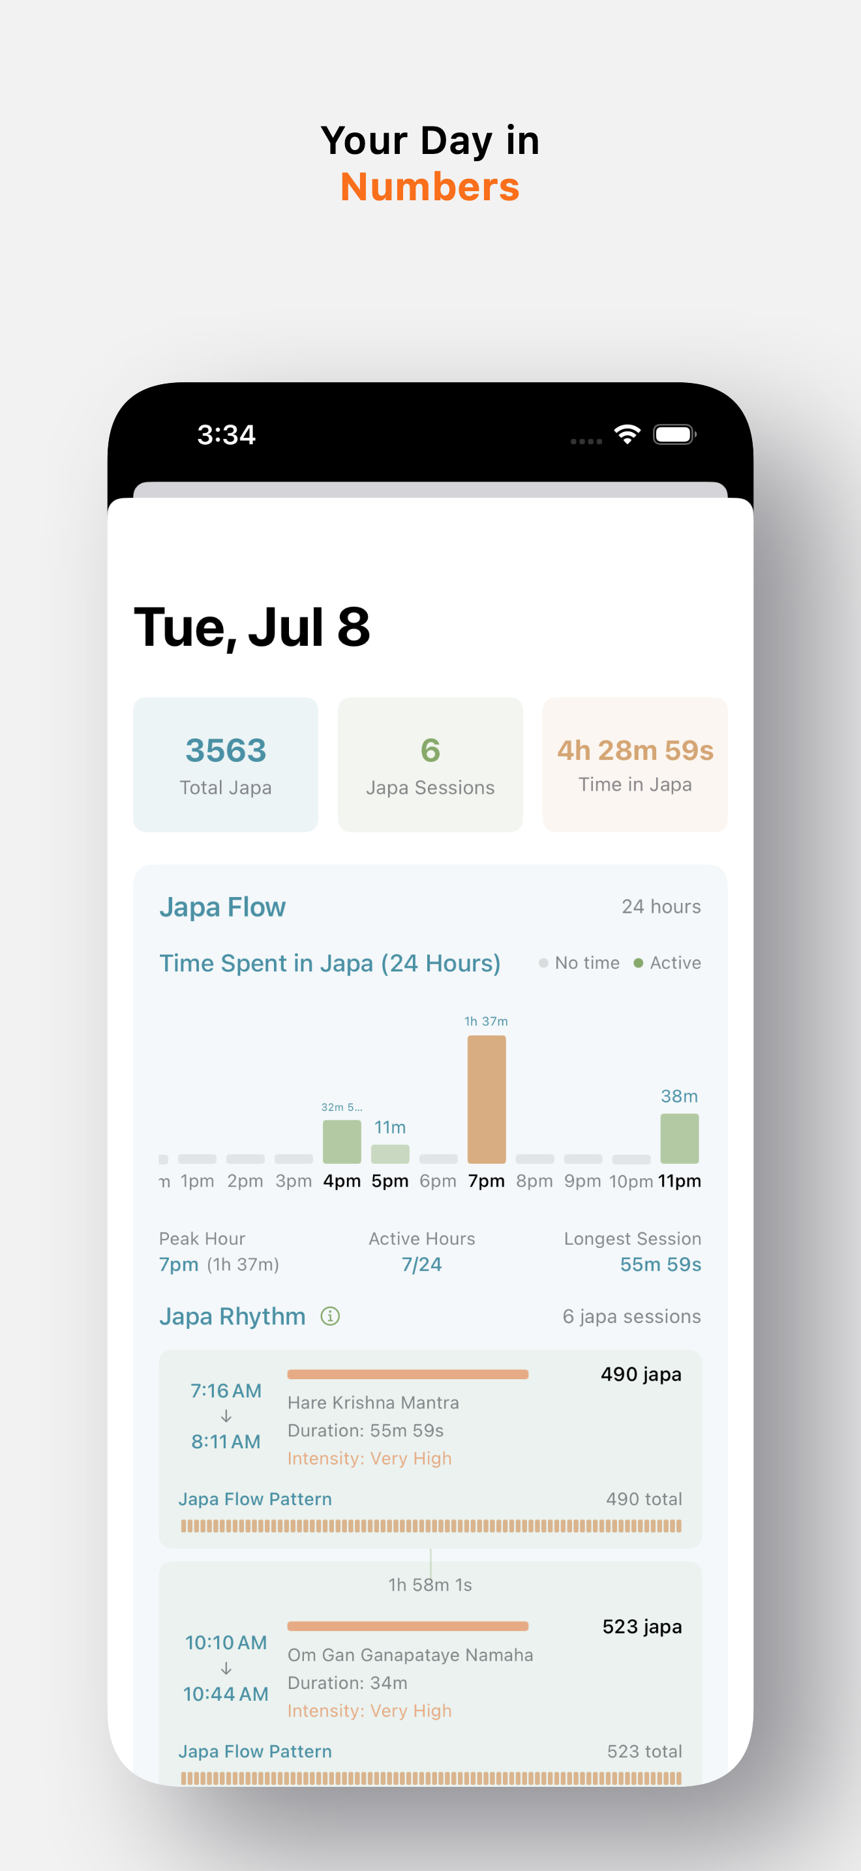861x1871 pixels.
Task: Tap the Wi-Fi status icon
Action: coord(627,434)
